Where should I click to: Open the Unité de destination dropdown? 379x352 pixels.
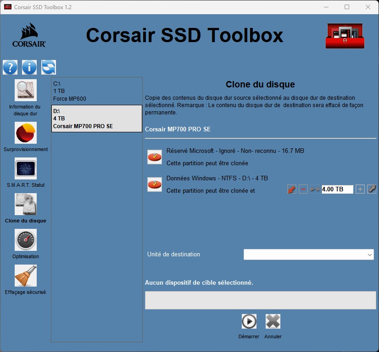click(309, 255)
